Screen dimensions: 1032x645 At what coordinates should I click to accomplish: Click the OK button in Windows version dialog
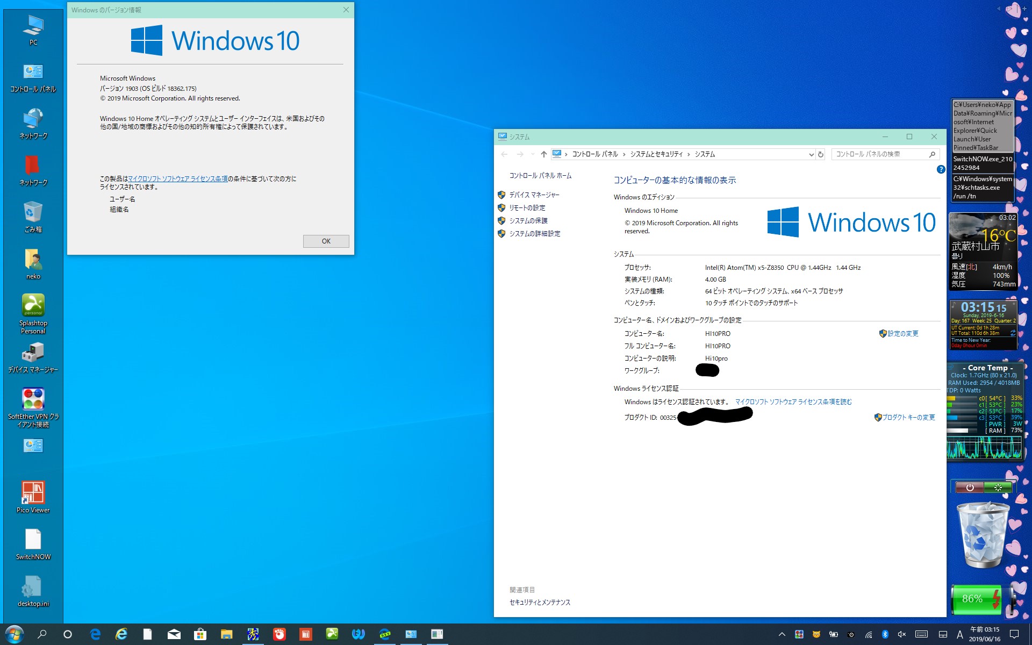326,241
